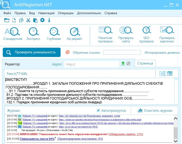Open the Операции menu
Viewport: 182px width, 144px height.
(66, 13)
